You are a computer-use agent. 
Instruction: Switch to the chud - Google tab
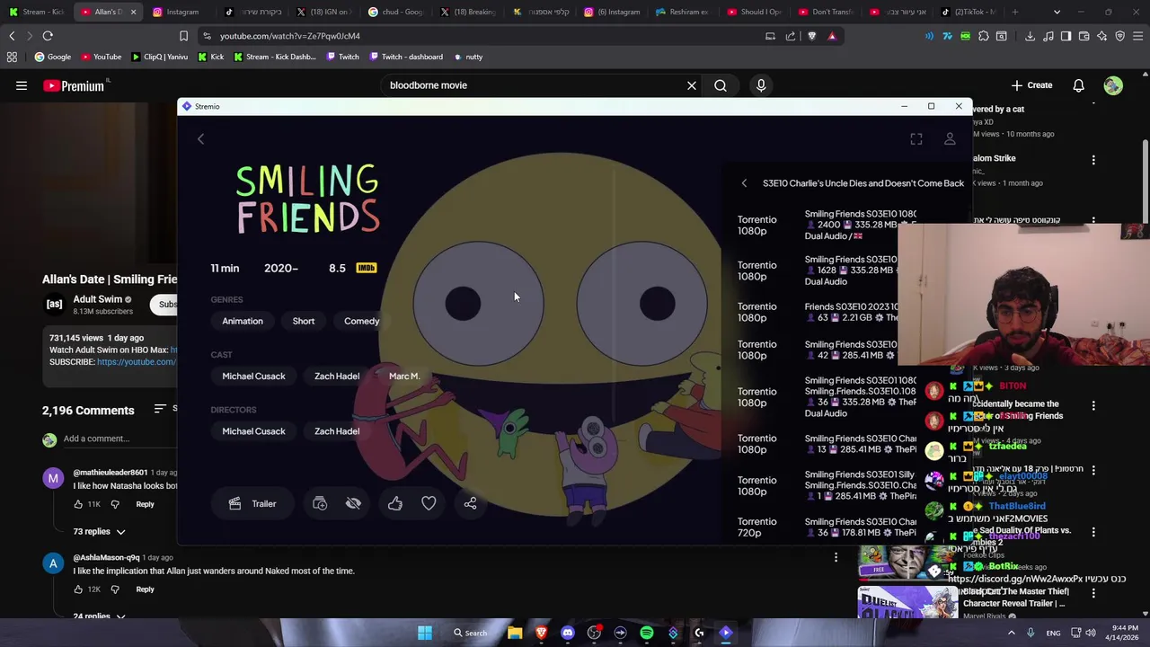click(395, 12)
